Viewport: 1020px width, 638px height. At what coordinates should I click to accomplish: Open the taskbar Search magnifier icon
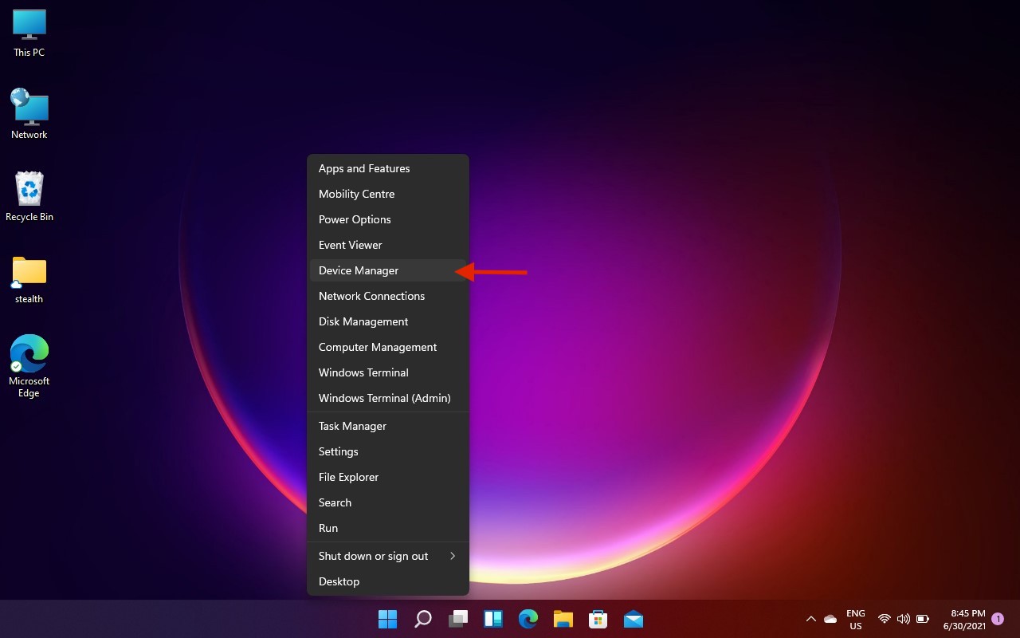point(423,619)
